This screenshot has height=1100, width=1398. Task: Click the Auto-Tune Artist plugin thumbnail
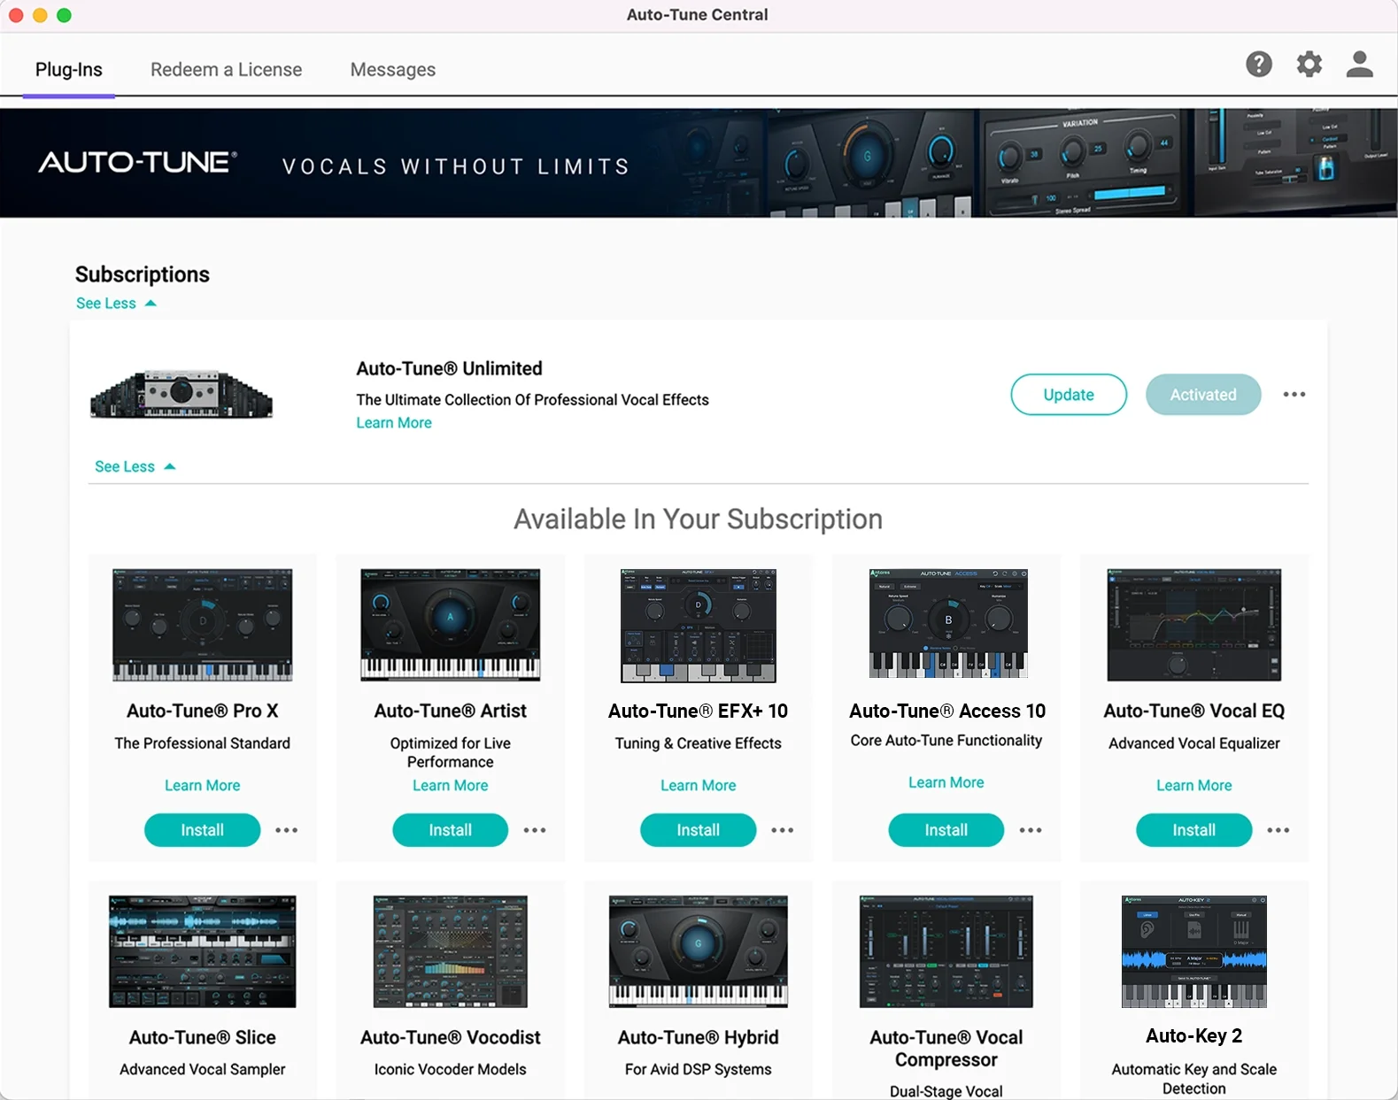click(450, 625)
